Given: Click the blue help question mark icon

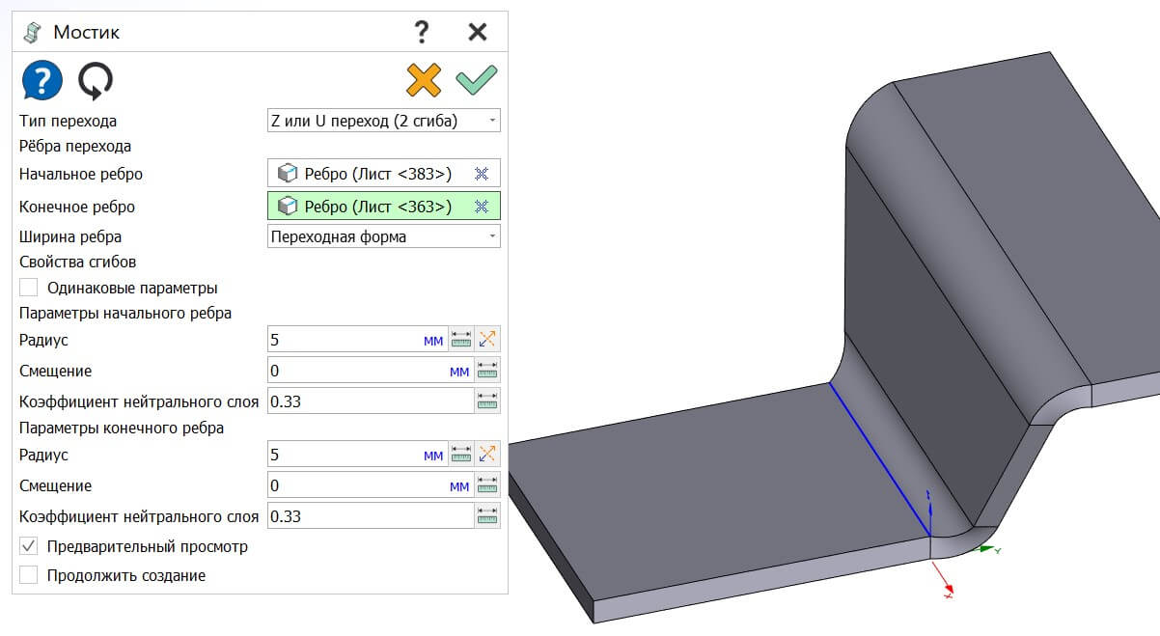Looking at the screenshot, I should [x=42, y=81].
